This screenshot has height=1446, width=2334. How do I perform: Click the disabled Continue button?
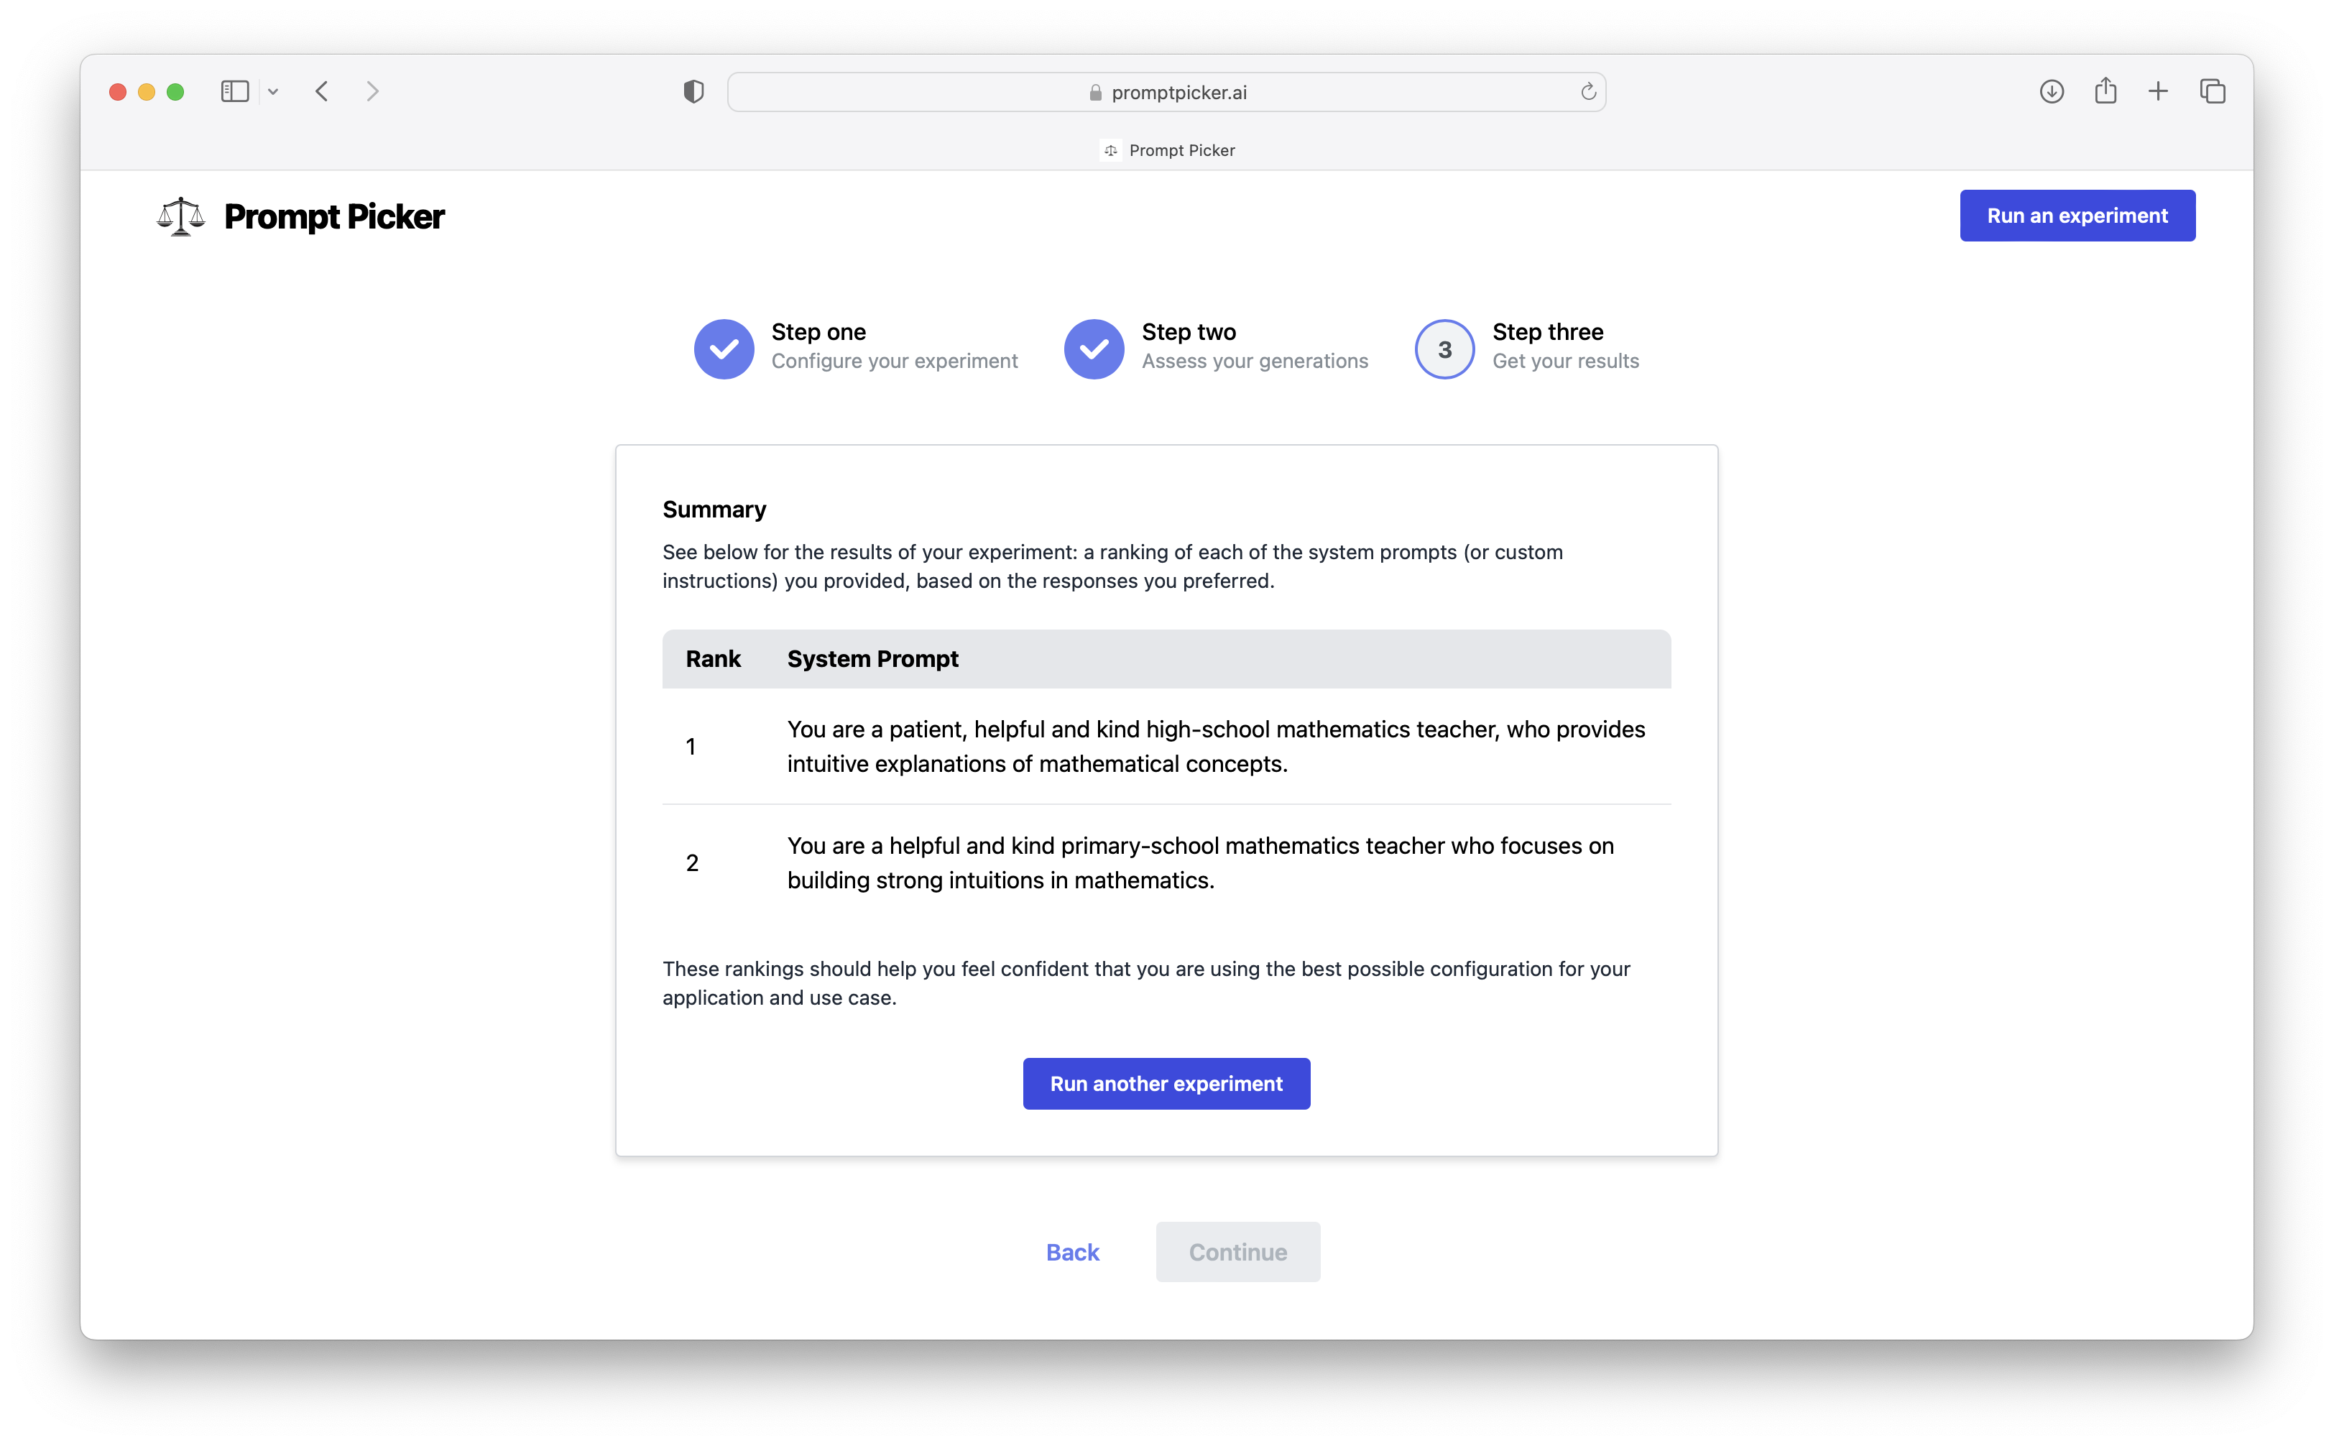click(x=1237, y=1252)
